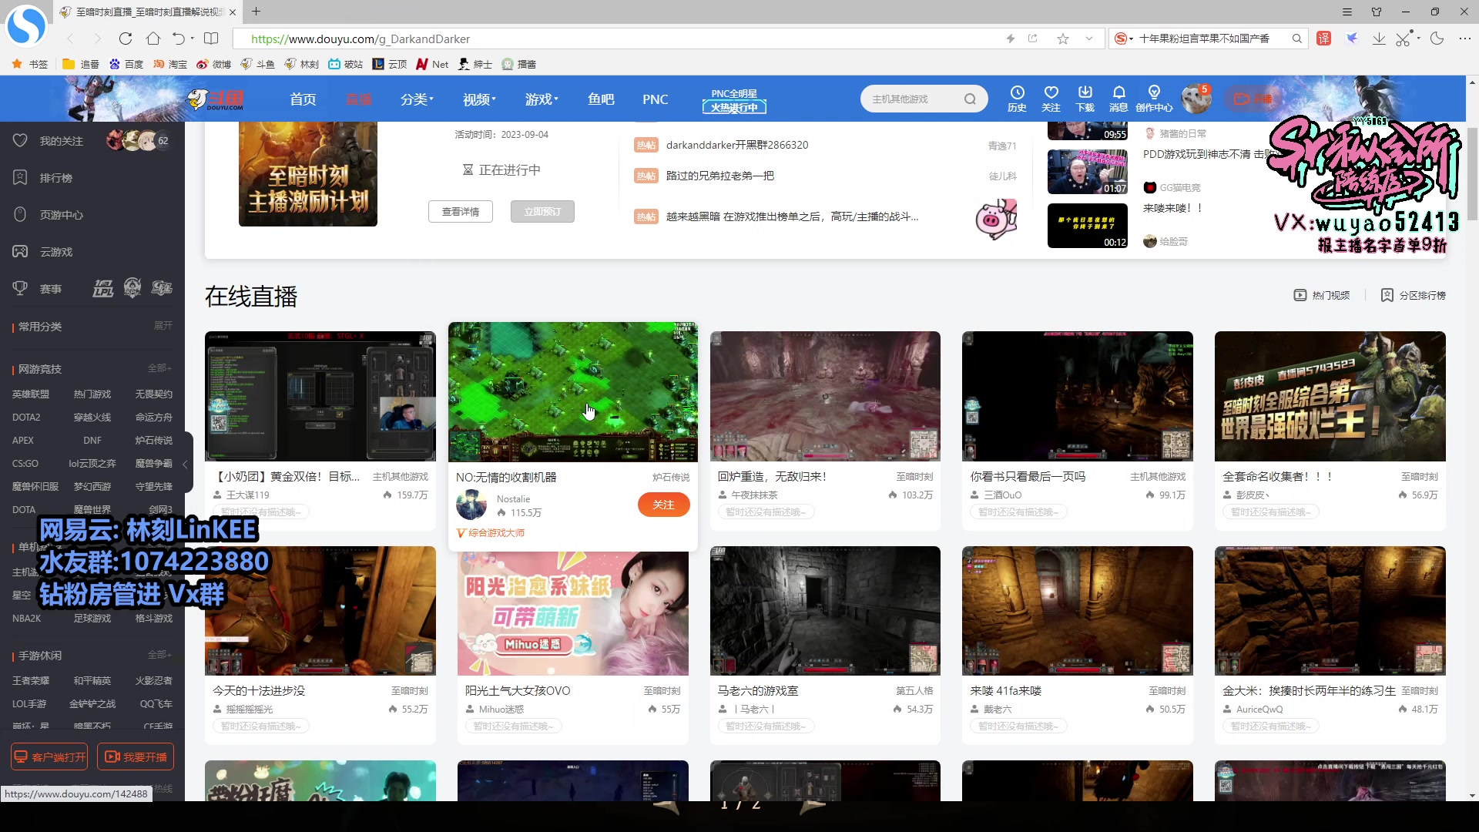This screenshot has height=832, width=1479.
Task: Collapse the left sidebar with arrow handle
Action: tap(185, 465)
